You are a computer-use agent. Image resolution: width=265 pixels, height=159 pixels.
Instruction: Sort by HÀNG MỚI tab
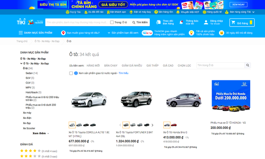[93, 65]
